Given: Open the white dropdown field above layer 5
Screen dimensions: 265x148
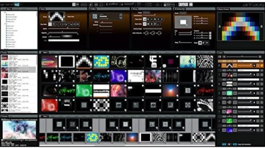Looking at the screenshot, I should pyautogui.click(x=249, y=89).
